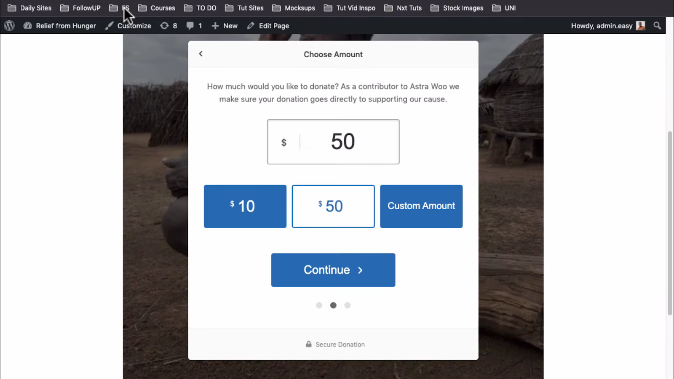Open the Nxt Tuts bookmark folder
Screen dimensions: 674x379
pos(403,8)
